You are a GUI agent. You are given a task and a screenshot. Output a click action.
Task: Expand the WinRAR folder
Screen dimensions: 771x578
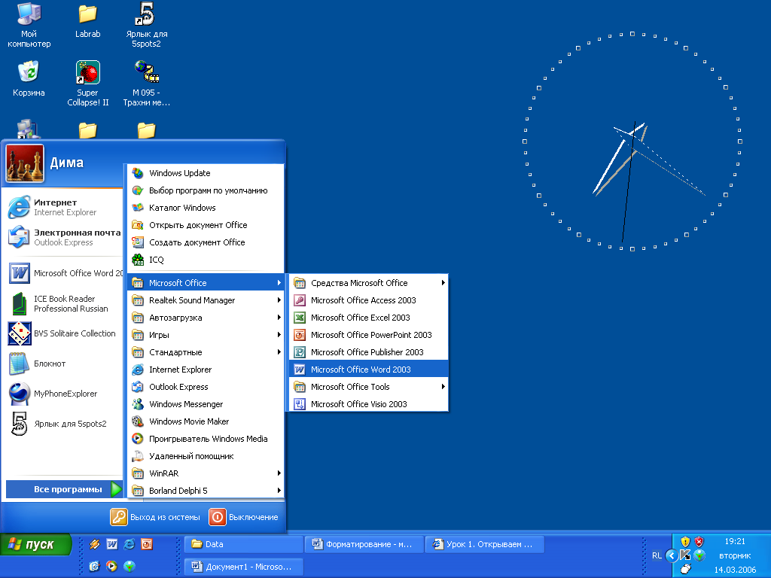pyautogui.click(x=206, y=473)
